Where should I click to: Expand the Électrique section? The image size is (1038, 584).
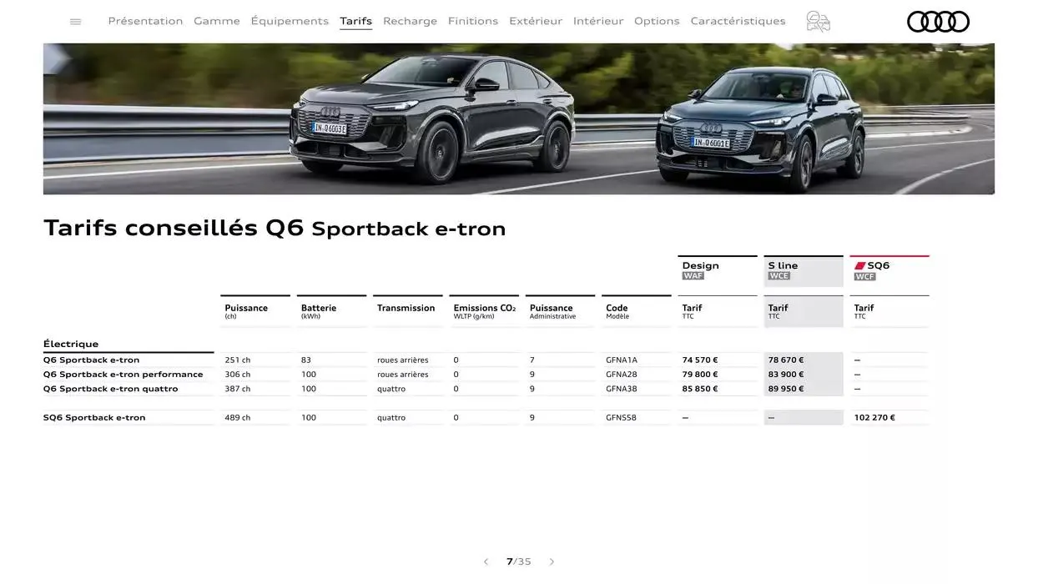coord(70,342)
